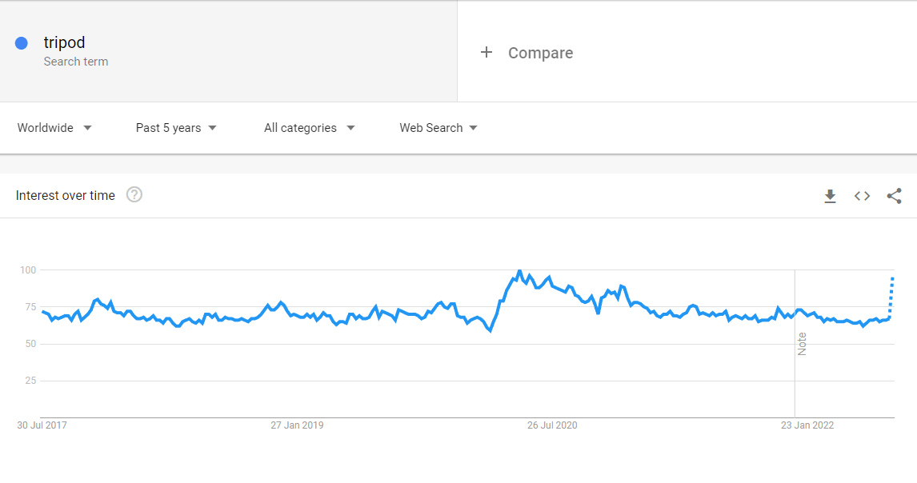Click the 27 Jan 2019 axis label

[x=297, y=425]
